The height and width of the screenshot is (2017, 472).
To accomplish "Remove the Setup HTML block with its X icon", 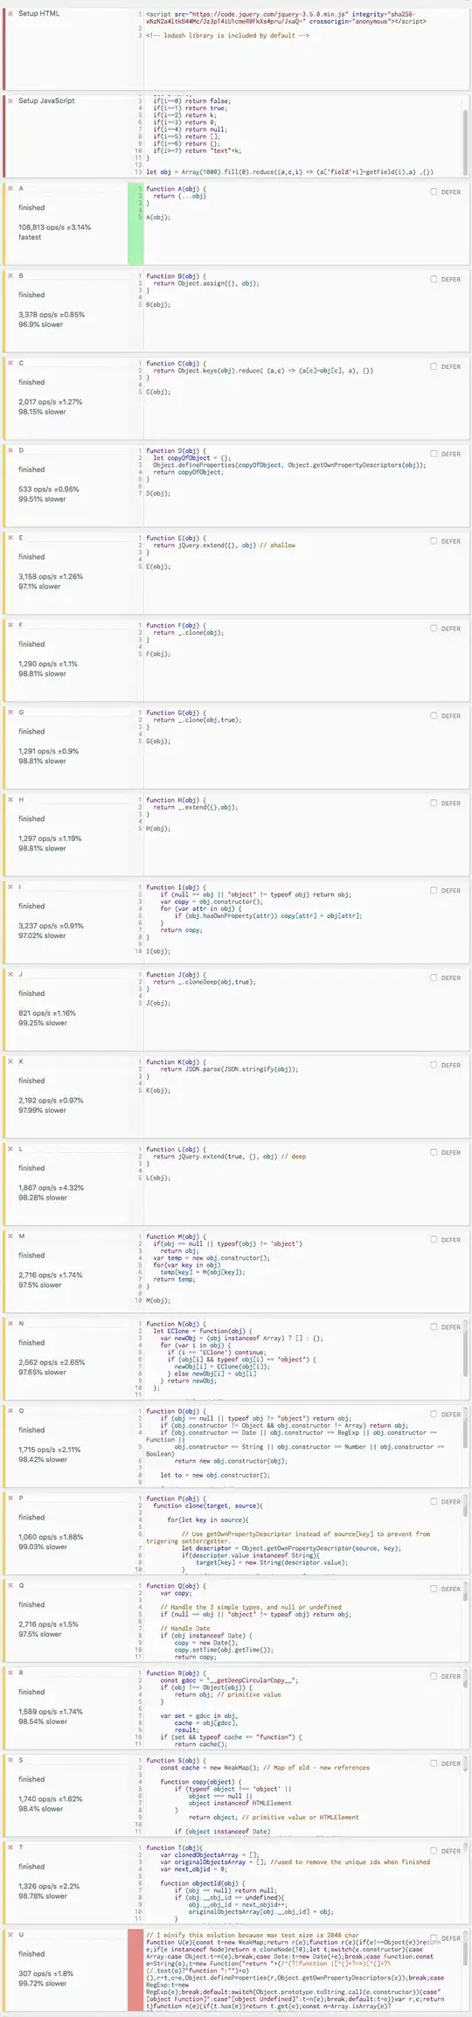I will coord(11,14).
